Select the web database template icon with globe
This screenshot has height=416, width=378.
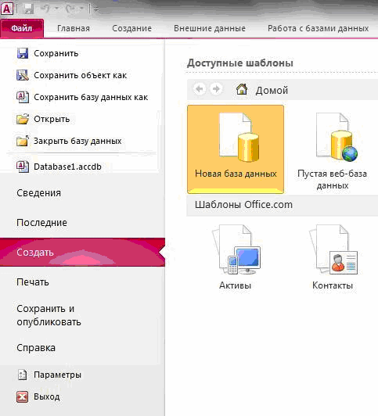coord(337,137)
